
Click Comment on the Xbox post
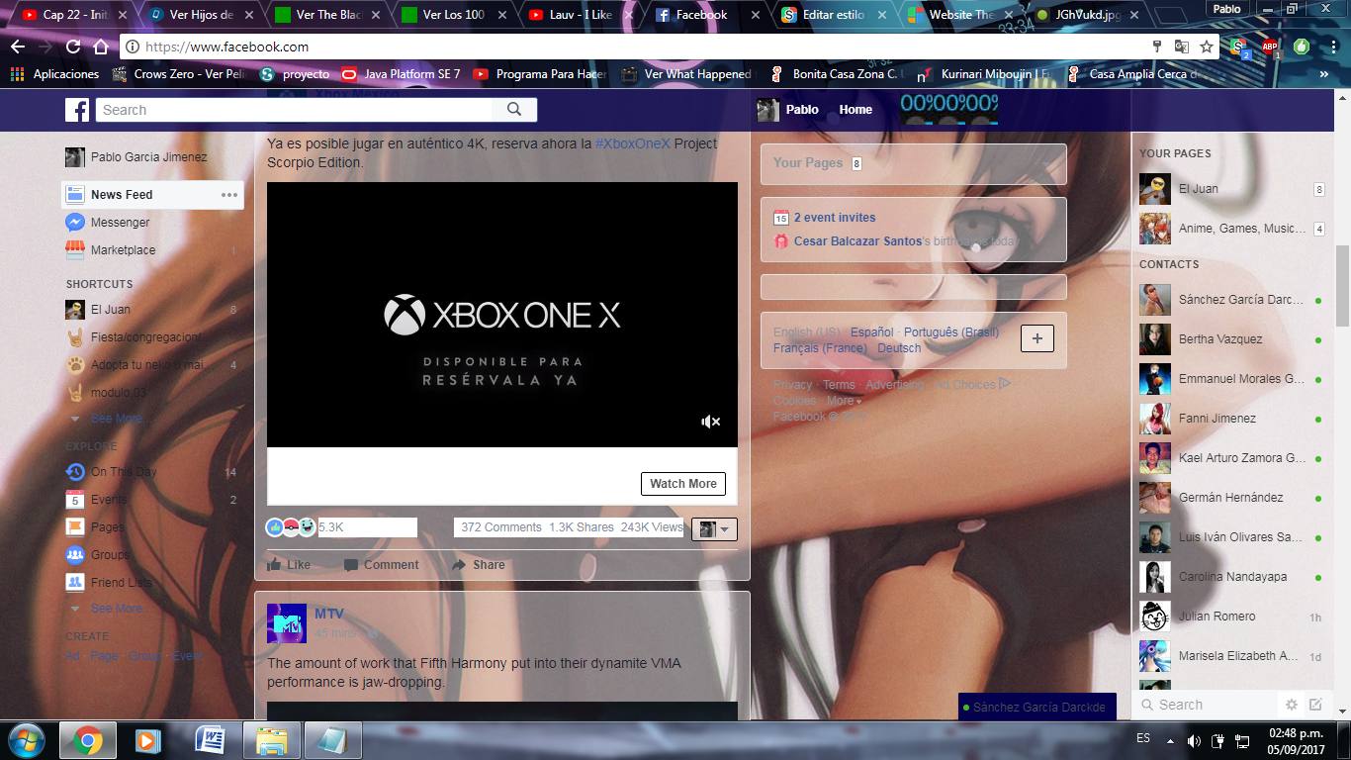pyautogui.click(x=381, y=565)
